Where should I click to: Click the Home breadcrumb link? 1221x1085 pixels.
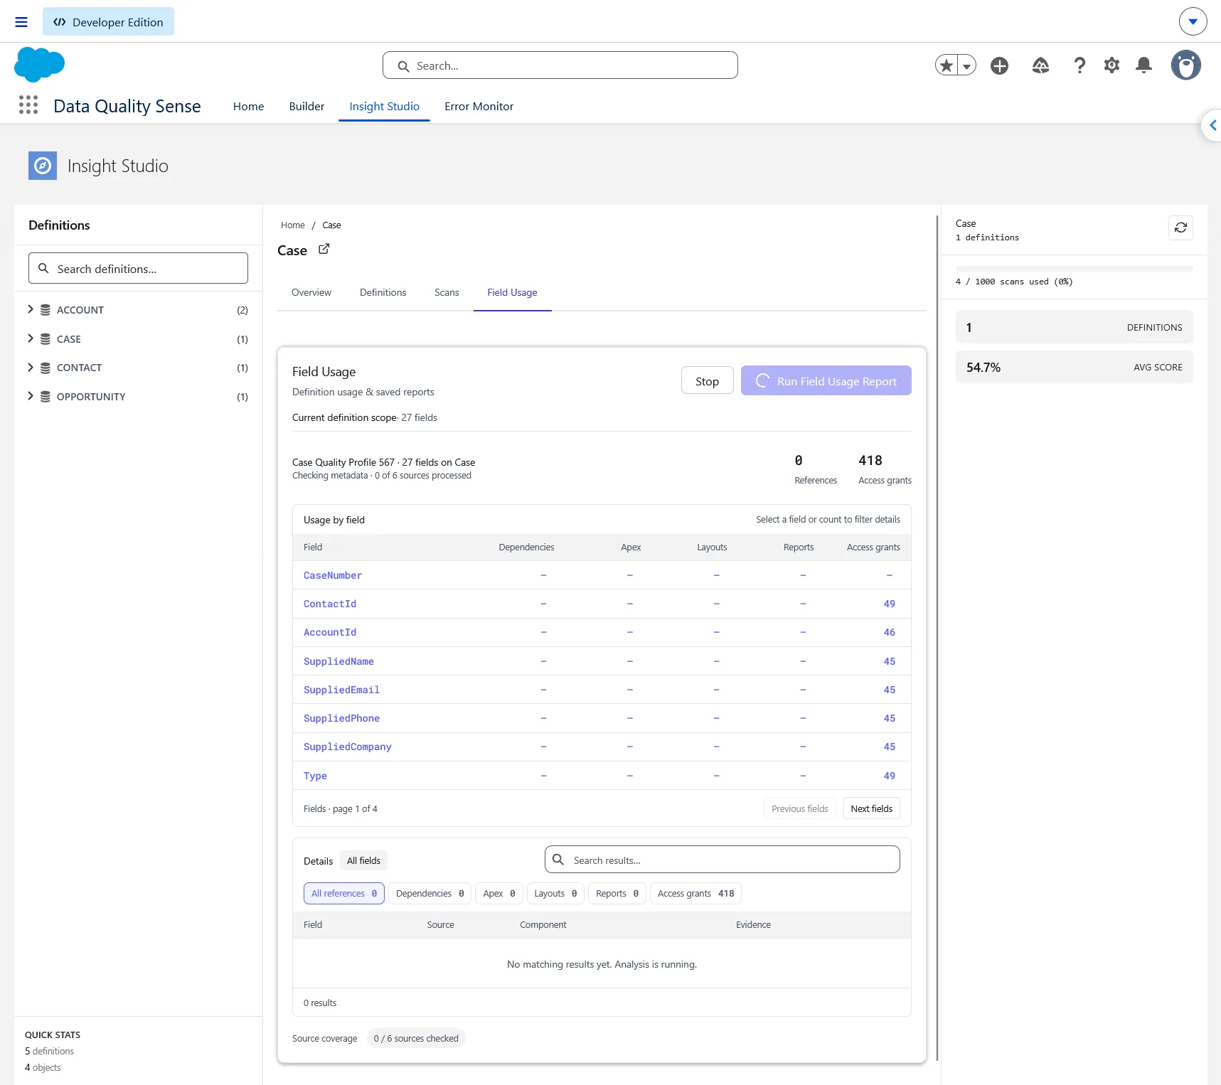tap(292, 225)
